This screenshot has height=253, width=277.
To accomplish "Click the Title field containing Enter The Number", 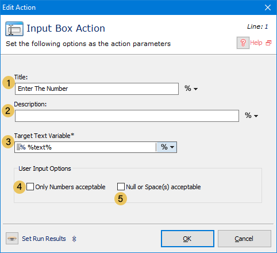I will pos(97,89).
